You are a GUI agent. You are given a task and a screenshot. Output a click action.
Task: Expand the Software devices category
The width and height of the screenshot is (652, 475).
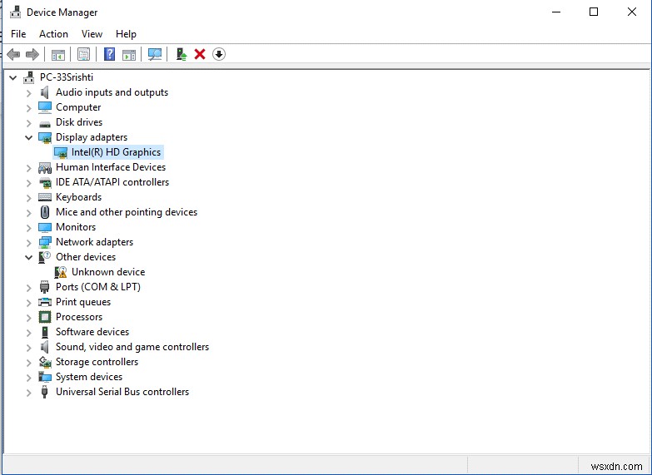(28, 333)
